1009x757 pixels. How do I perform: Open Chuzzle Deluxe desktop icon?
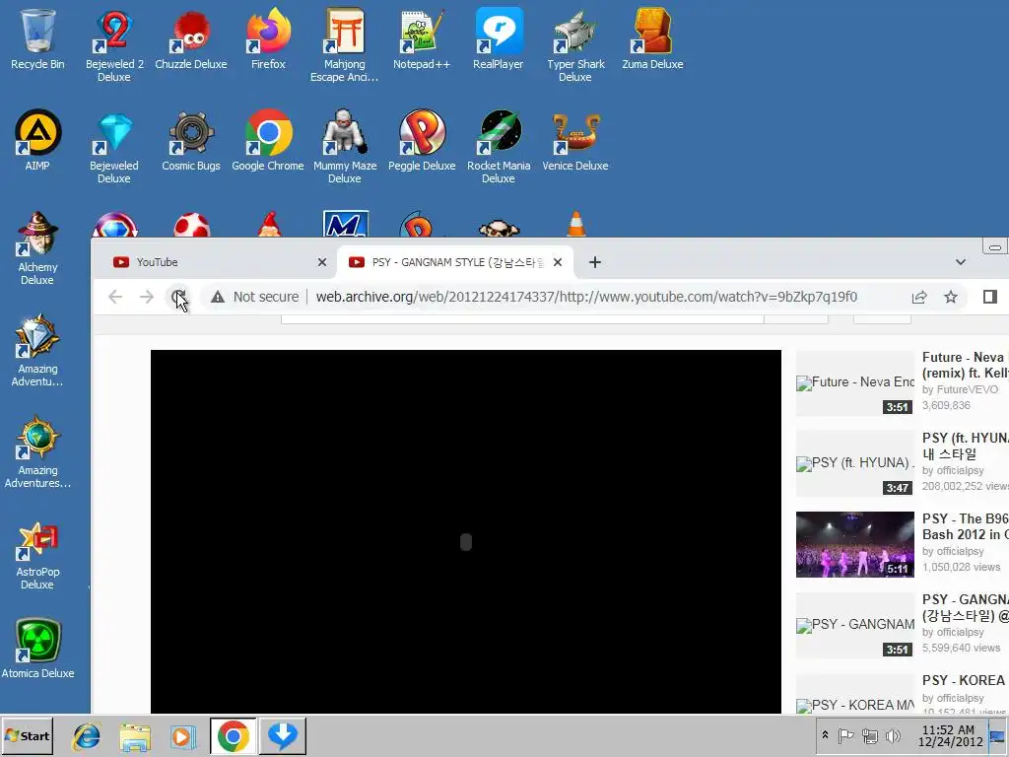tap(190, 38)
